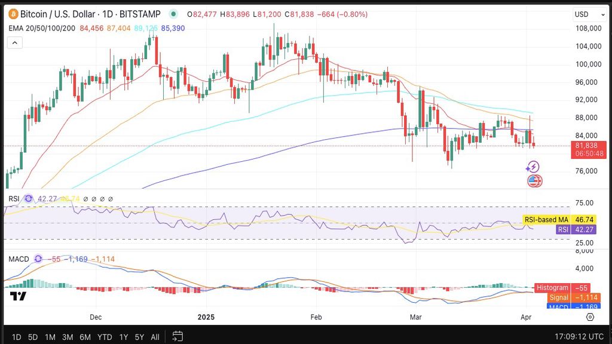Click the 4,000 MACD axis label
The image size is (612, 344).
tap(585, 269)
